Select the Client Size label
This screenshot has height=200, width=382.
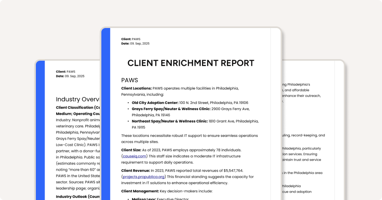tap(132, 150)
